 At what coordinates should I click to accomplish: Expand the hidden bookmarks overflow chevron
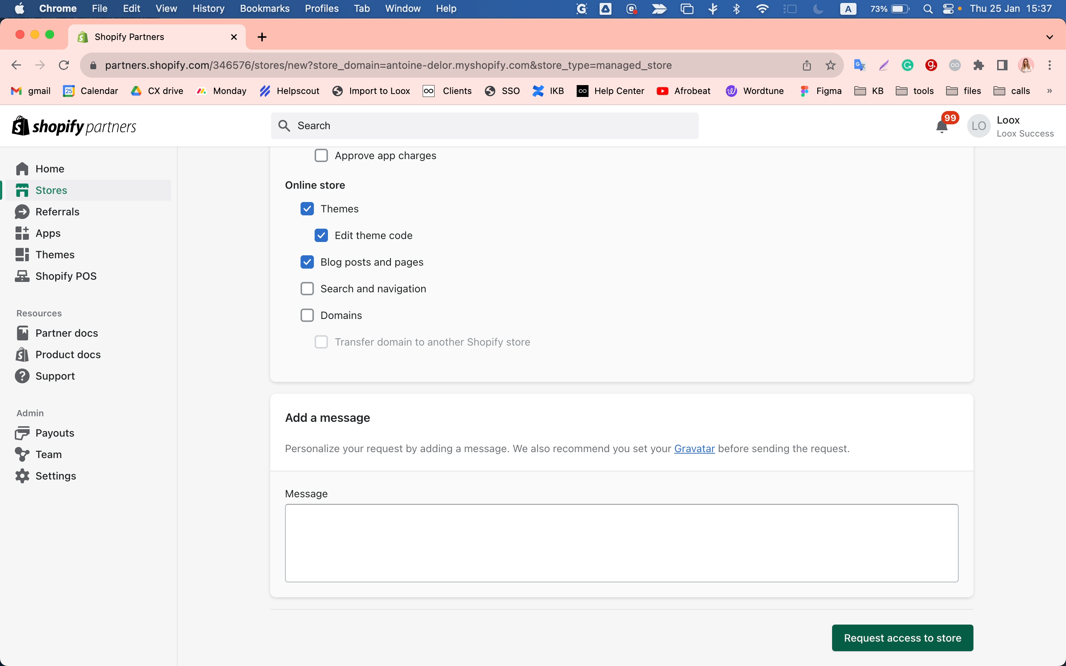coord(1050,91)
